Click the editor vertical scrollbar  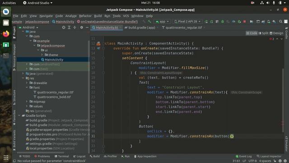[x=283, y=100]
